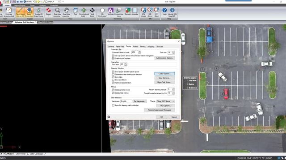This screenshot has height=160, width=286.
Task: Adjust Recent drawing list size stepper
Action: click(x=173, y=89)
